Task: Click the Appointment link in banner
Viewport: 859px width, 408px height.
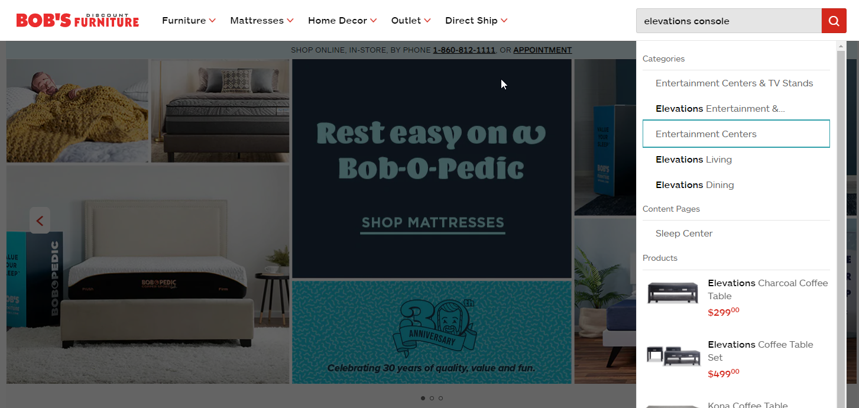Action: click(543, 50)
